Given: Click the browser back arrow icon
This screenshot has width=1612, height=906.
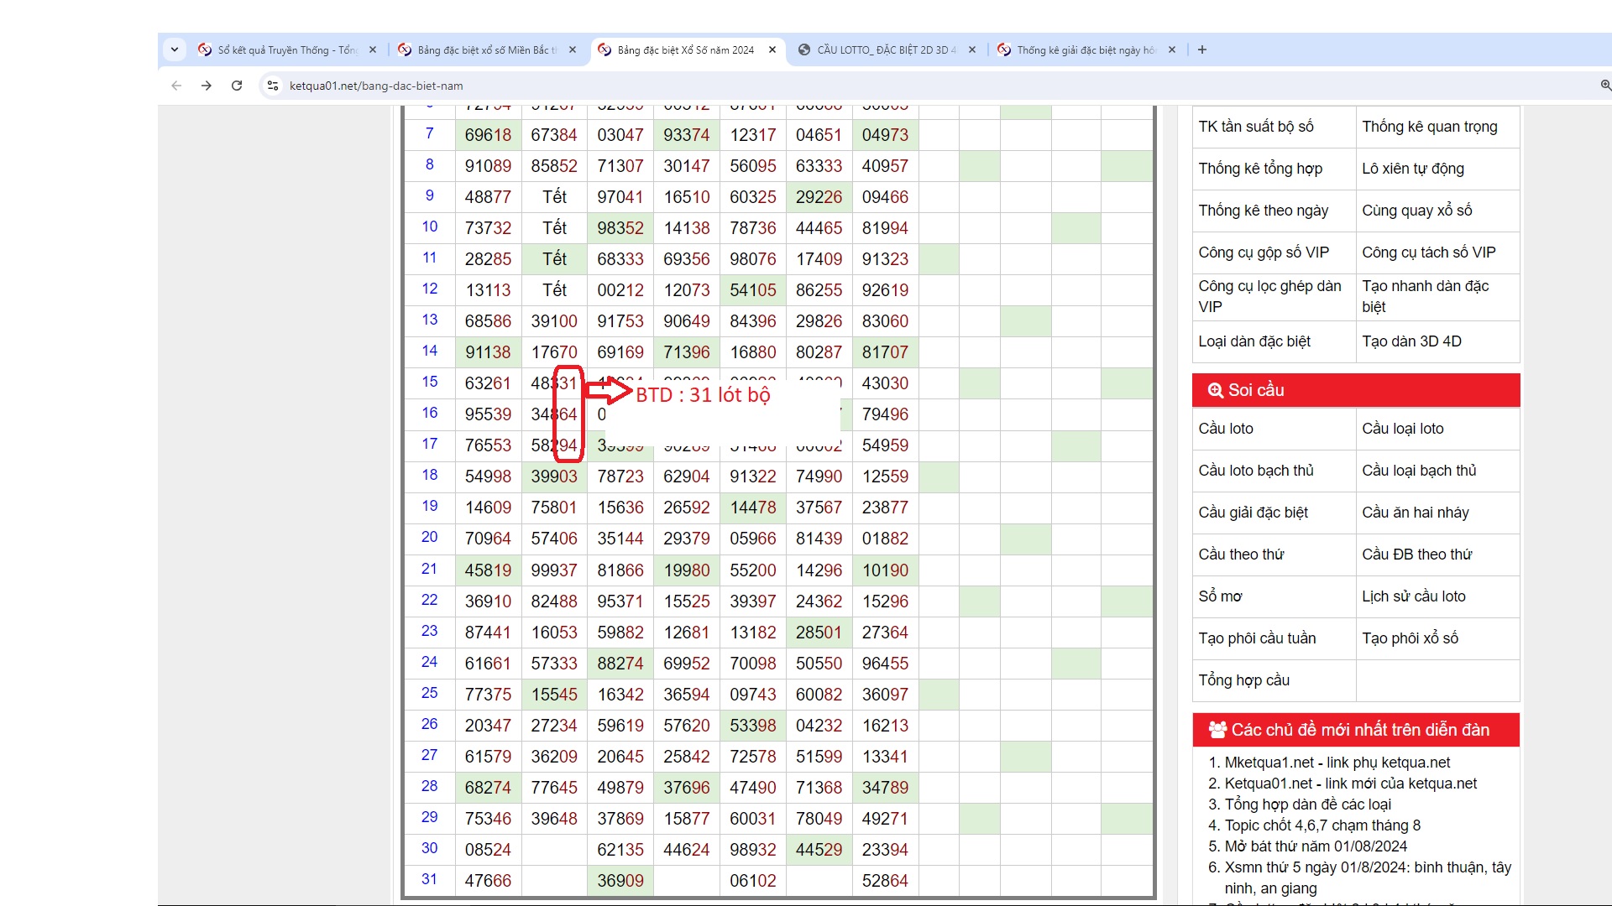Looking at the screenshot, I should pyautogui.click(x=176, y=86).
